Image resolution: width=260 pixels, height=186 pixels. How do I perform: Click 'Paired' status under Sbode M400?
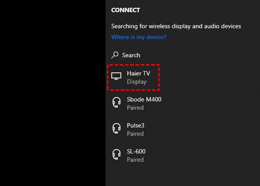[x=135, y=108]
